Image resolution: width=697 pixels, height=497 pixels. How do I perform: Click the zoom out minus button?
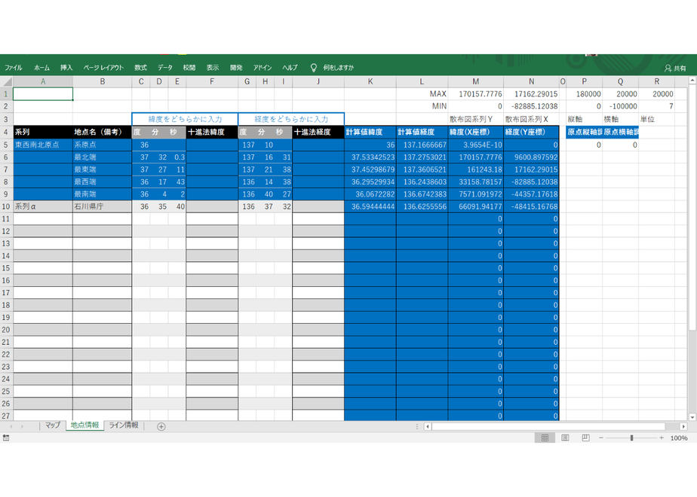[601, 438]
